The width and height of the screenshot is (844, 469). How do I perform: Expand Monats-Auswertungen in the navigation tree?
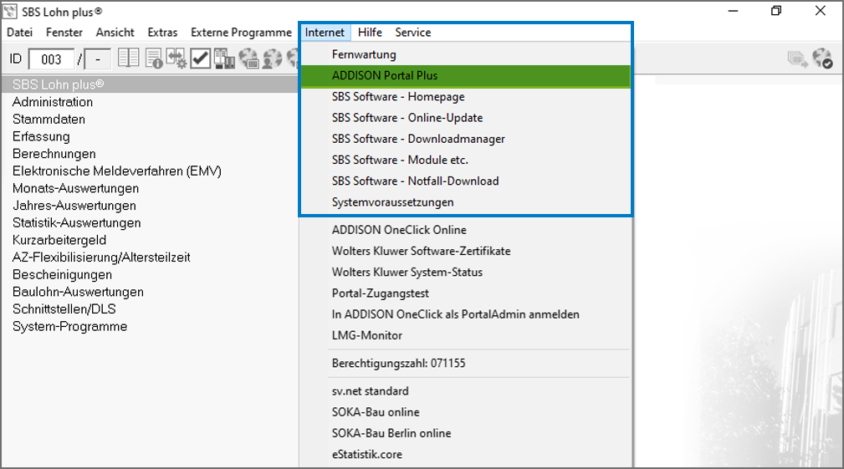[x=75, y=189]
